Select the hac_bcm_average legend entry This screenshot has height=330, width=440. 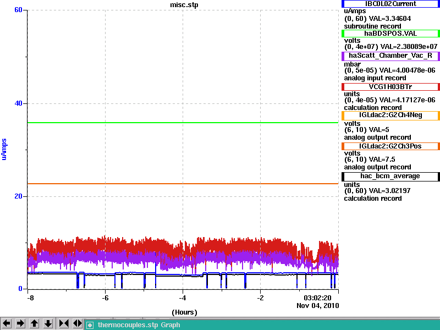391,177
